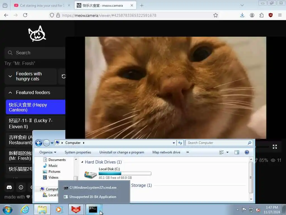Select Local Disk (C:) drive

coord(118,173)
